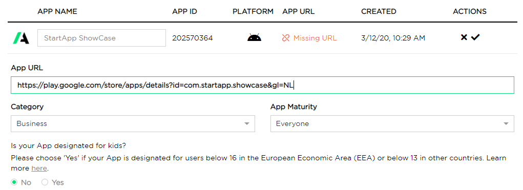
Task: Click the APP ID column header
Action: point(184,11)
